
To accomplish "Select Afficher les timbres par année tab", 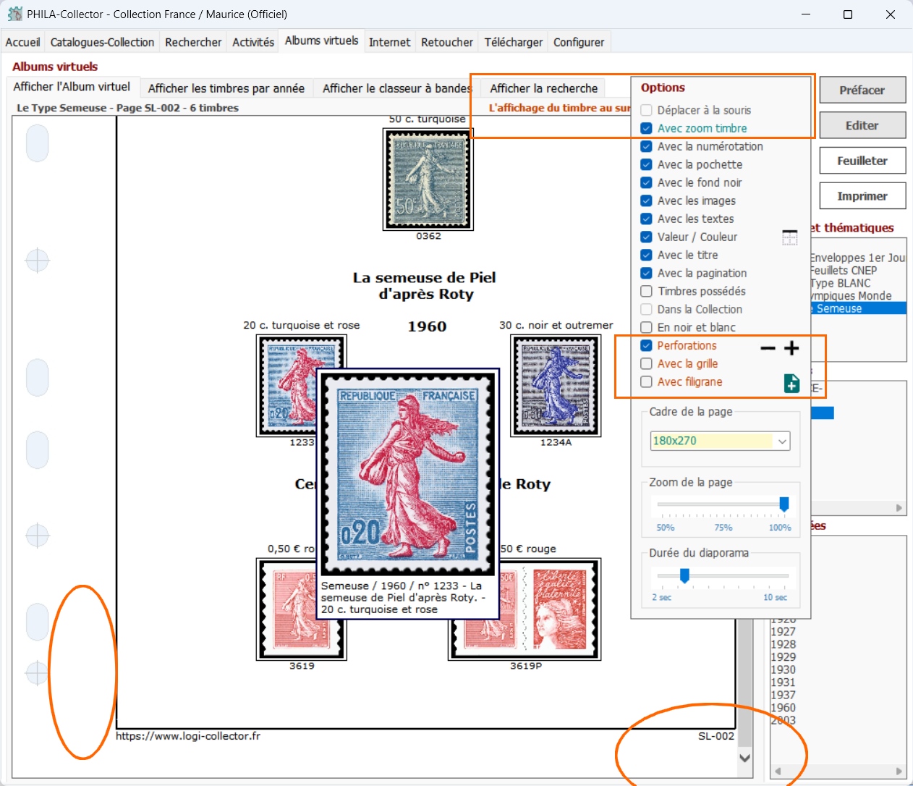I will tap(226, 88).
